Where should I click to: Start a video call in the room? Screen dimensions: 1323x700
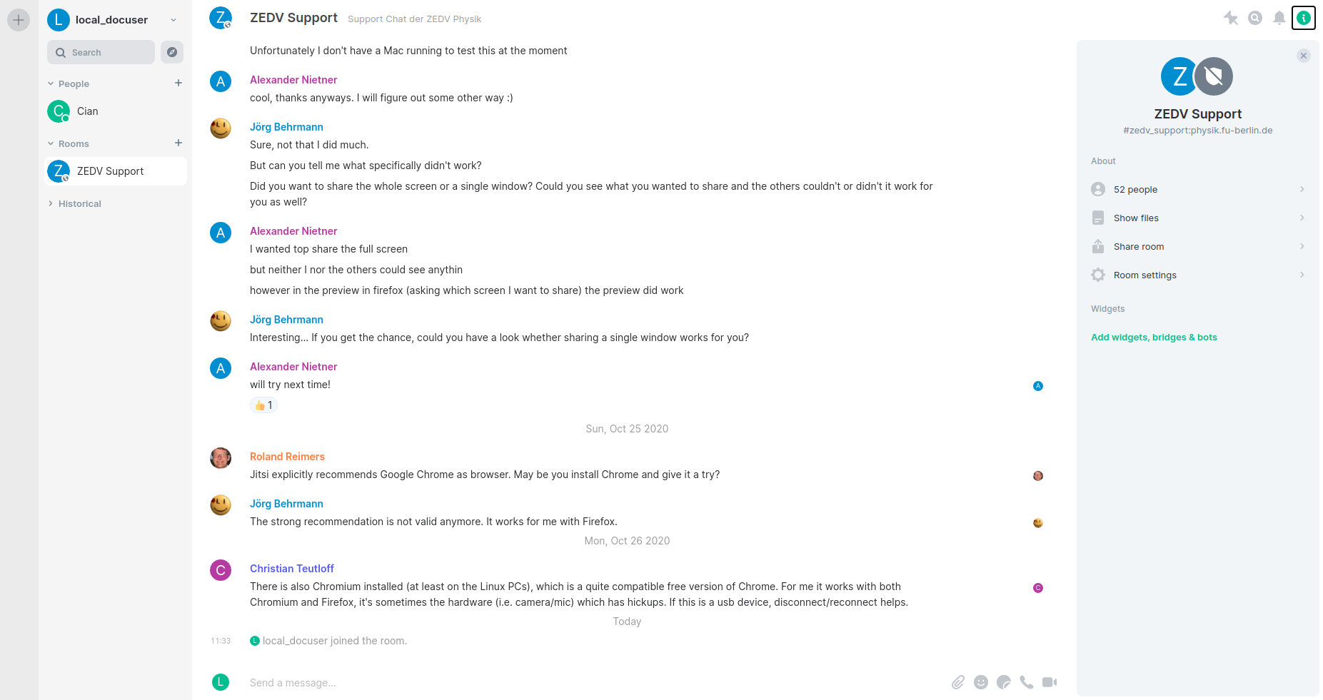pyautogui.click(x=1050, y=682)
